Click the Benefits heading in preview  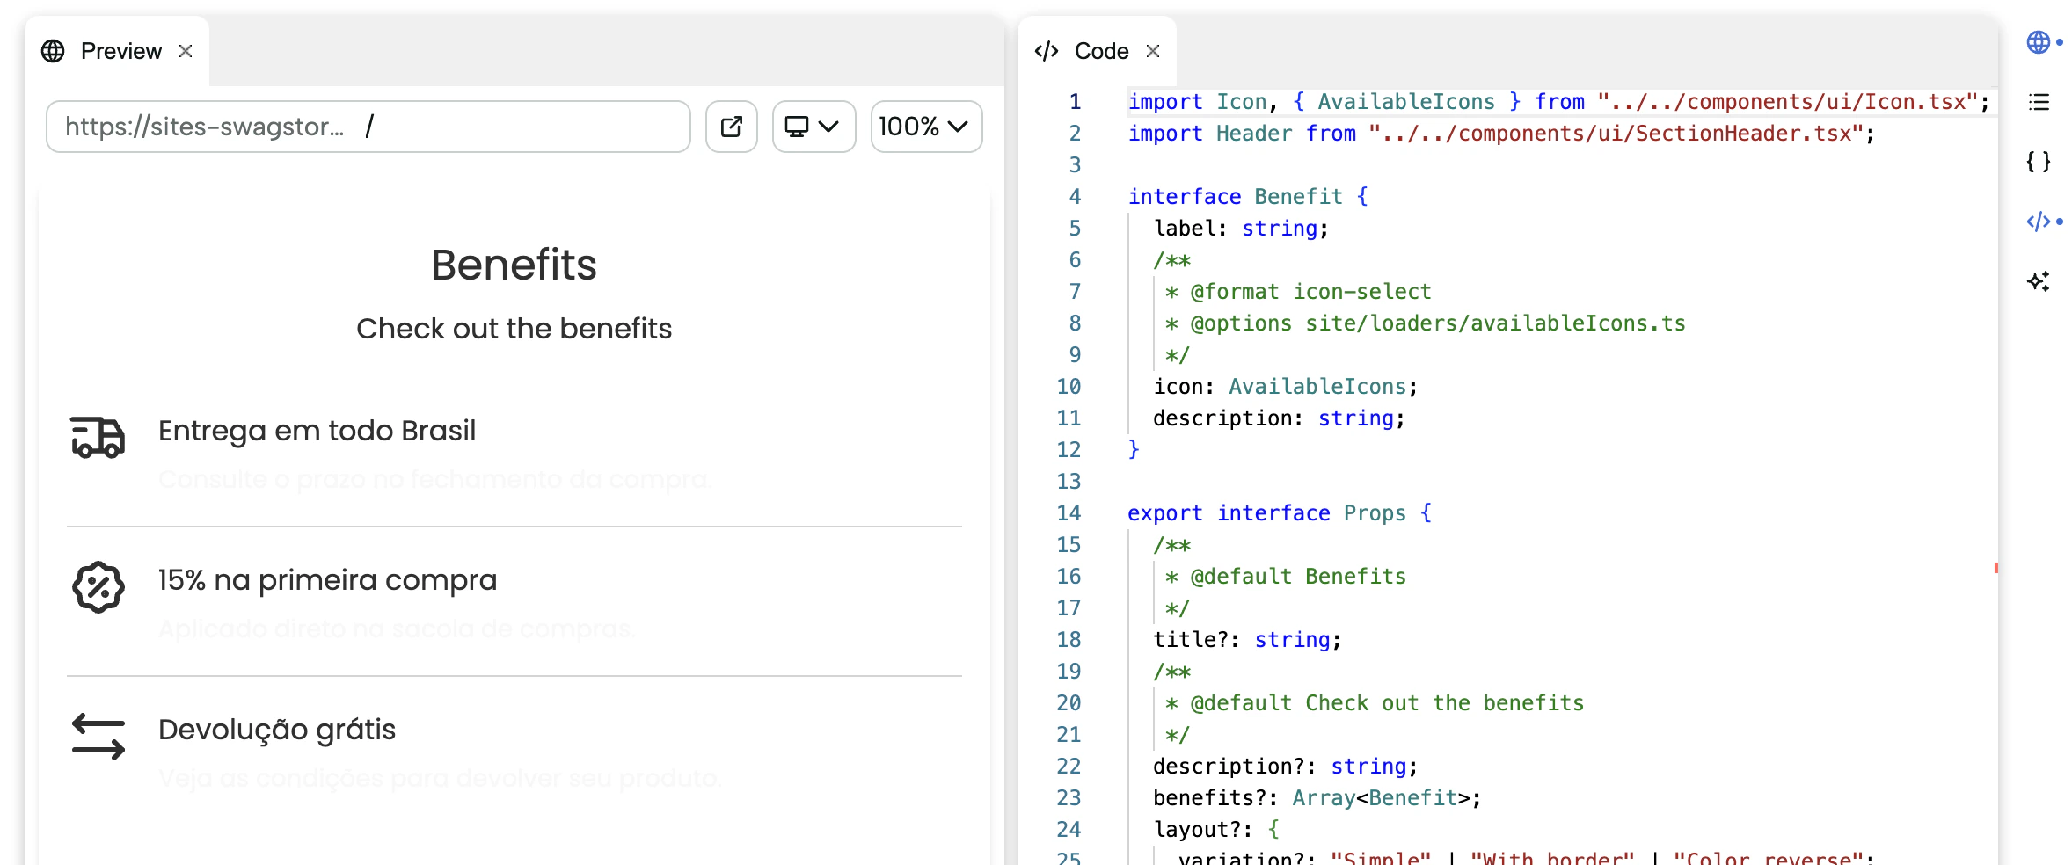click(x=514, y=265)
